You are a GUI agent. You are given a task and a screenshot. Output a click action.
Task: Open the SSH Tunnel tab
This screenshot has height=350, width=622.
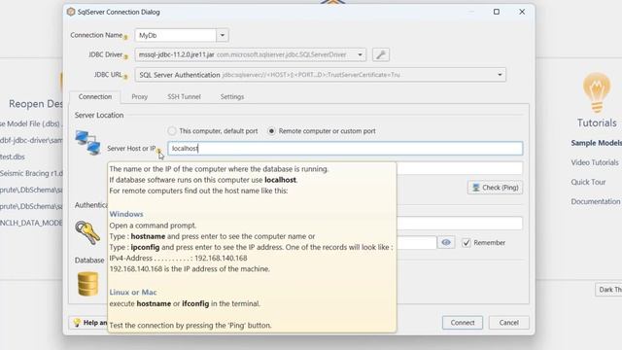pos(184,97)
